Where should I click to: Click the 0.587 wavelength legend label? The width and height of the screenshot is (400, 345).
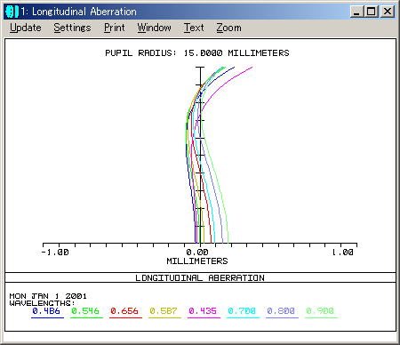[x=164, y=311]
